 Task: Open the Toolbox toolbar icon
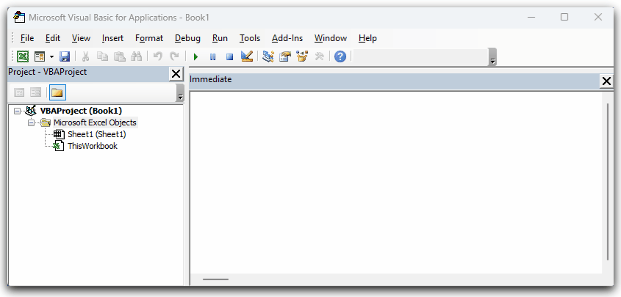pyautogui.click(x=319, y=57)
